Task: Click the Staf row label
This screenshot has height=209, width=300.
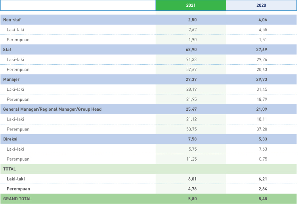Action: [7, 50]
